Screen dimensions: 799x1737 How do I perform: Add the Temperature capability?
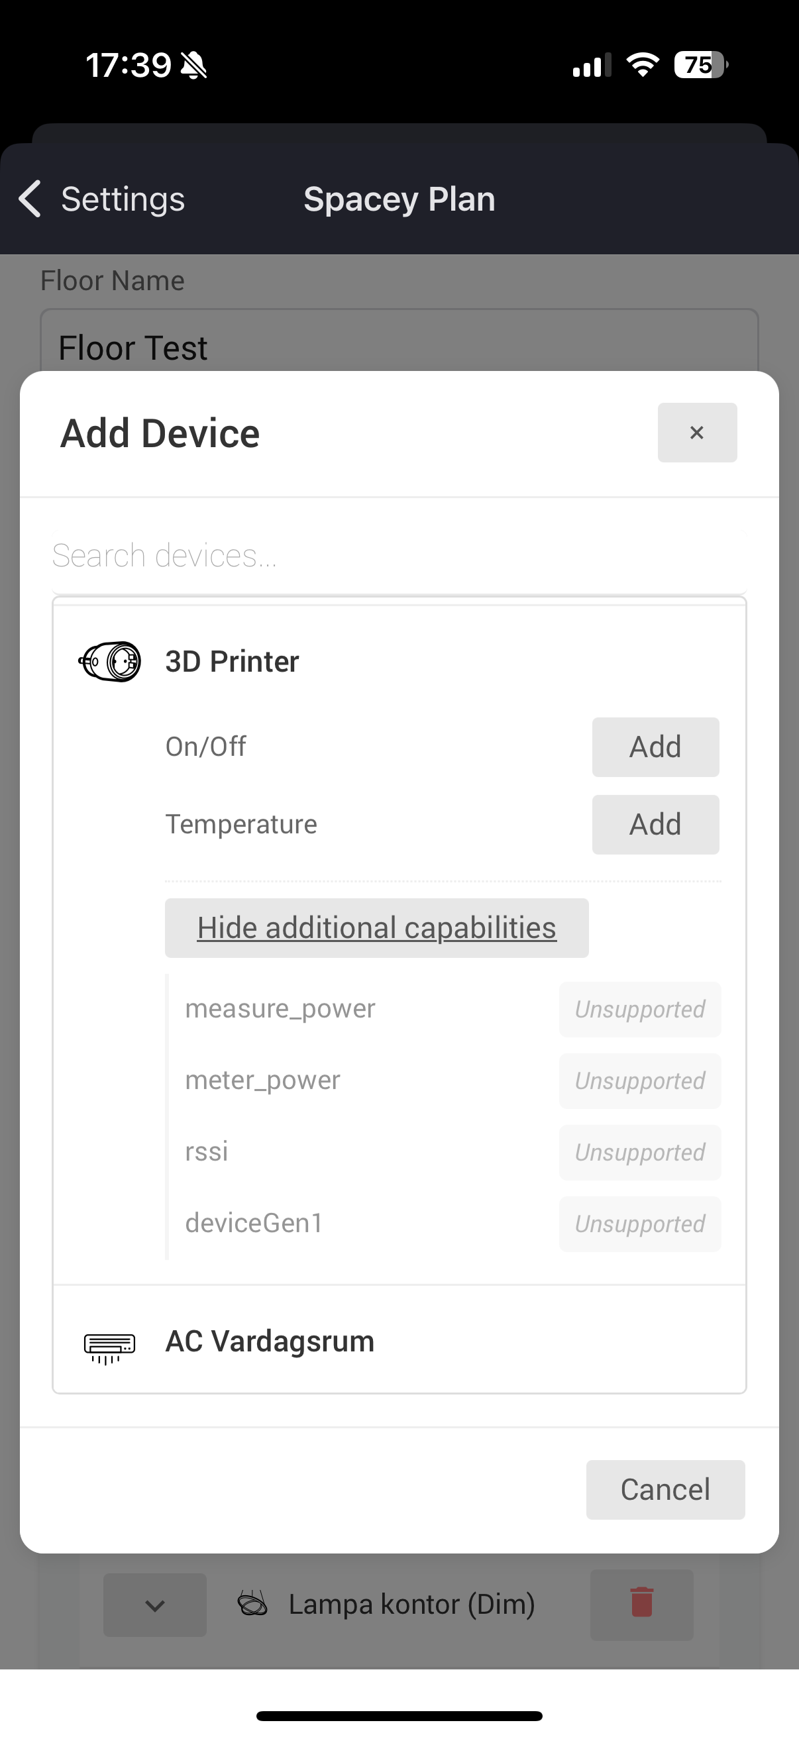(x=655, y=825)
